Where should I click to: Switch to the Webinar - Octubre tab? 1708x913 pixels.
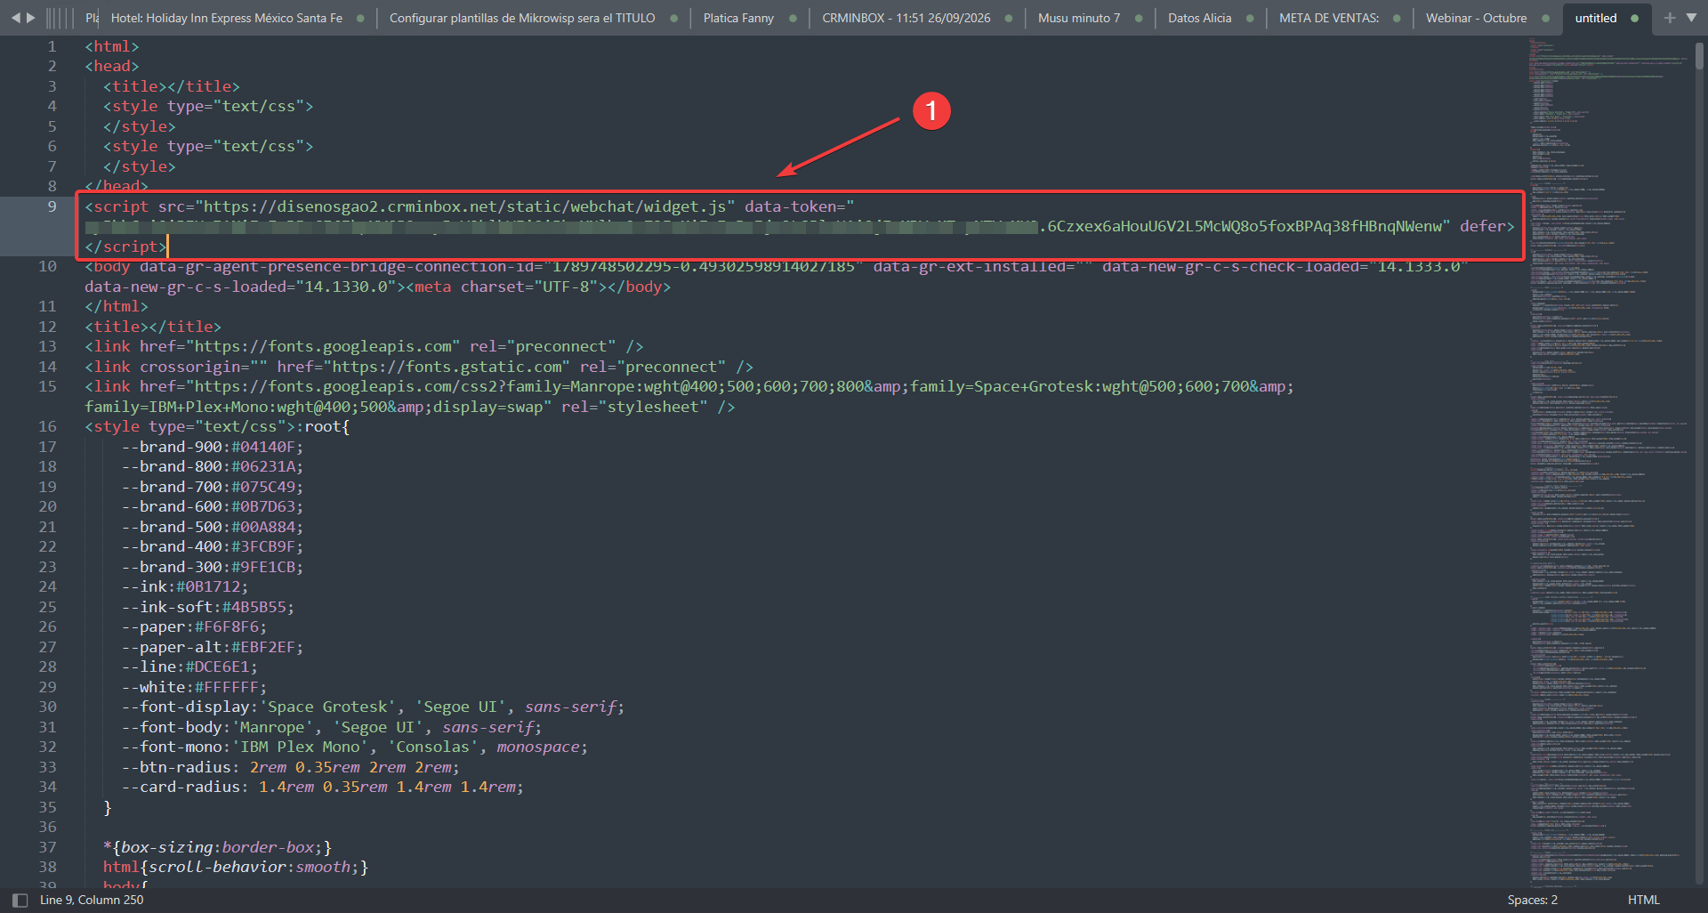coord(1476,18)
